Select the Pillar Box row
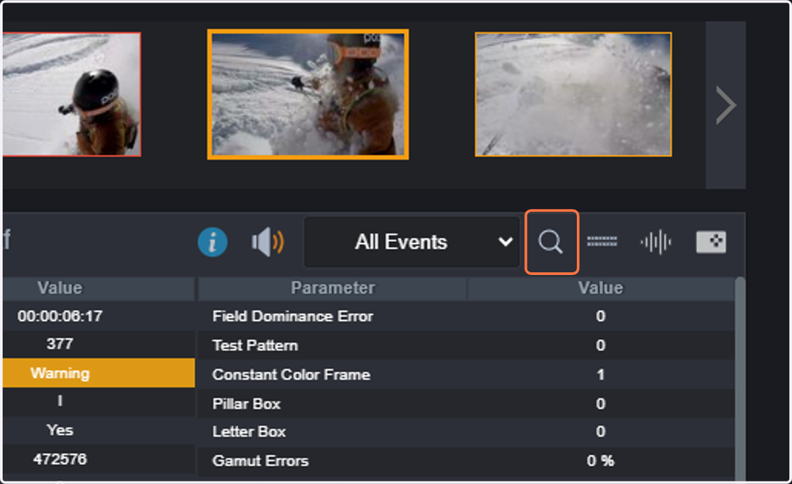This screenshot has width=792, height=484. tap(466, 404)
